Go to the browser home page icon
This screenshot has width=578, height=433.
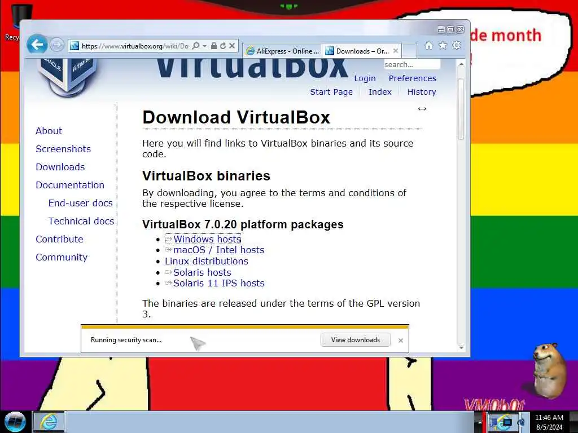[x=429, y=45]
